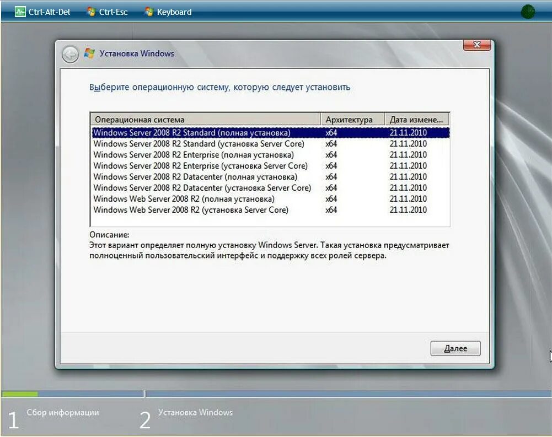This screenshot has width=552, height=437.
Task: Click 21.11.2010 date in Standard Server Core row
Action: click(x=408, y=144)
